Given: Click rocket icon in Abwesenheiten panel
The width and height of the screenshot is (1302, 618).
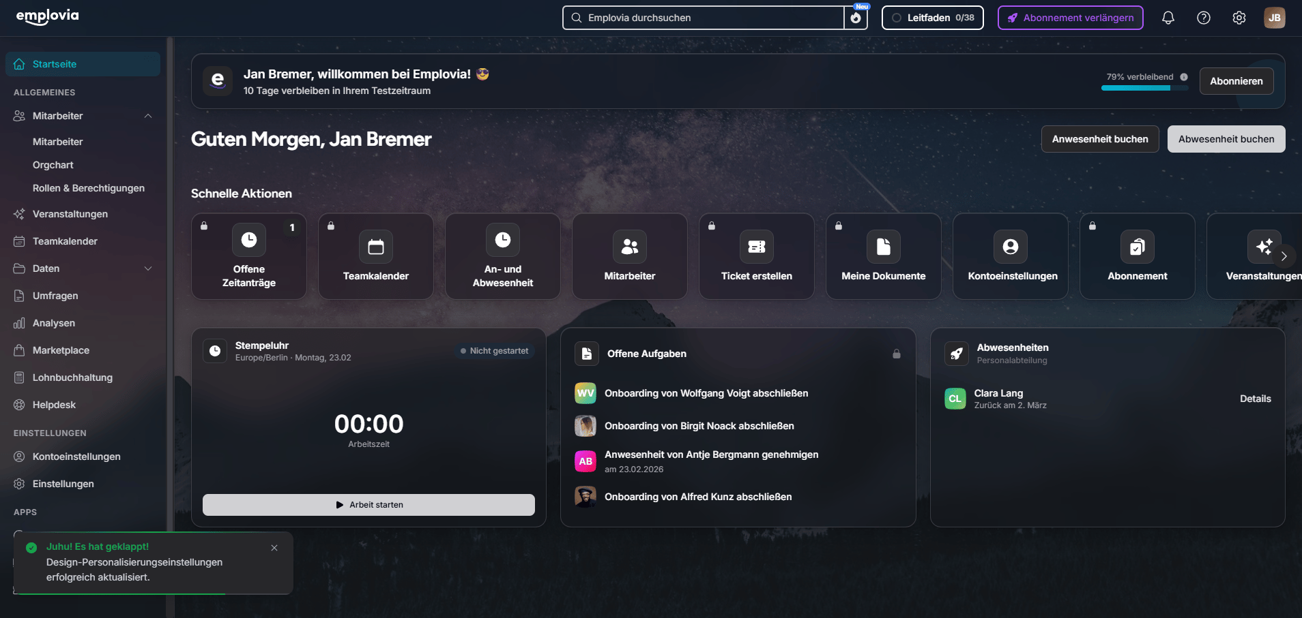Looking at the screenshot, I should (x=956, y=354).
